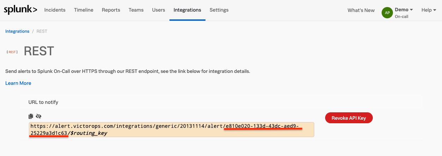Expand the Demo user dropdown

pos(404,10)
